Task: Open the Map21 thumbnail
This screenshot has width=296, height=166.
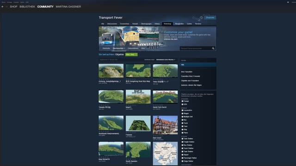Action: (138, 96)
